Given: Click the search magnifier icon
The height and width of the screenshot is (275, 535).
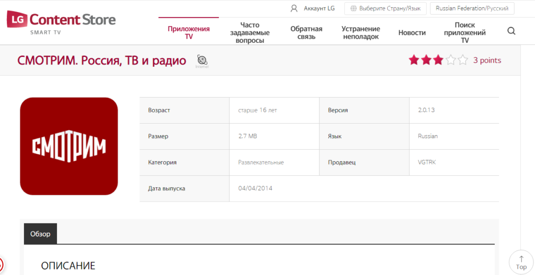Looking at the screenshot, I should coord(511,31).
